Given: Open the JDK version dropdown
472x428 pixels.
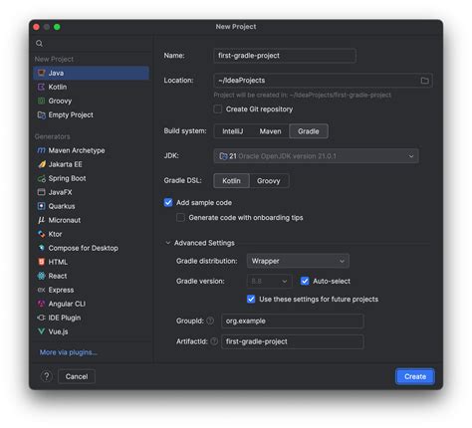Looking at the screenshot, I should pyautogui.click(x=316, y=156).
